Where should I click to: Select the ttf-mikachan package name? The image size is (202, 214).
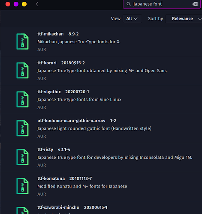tap(51, 34)
